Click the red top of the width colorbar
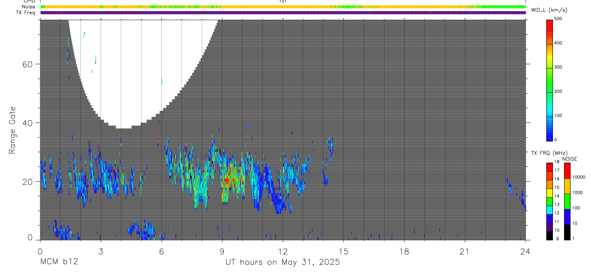Image resolution: width=591 pixels, height=272 pixels. pyautogui.click(x=550, y=24)
